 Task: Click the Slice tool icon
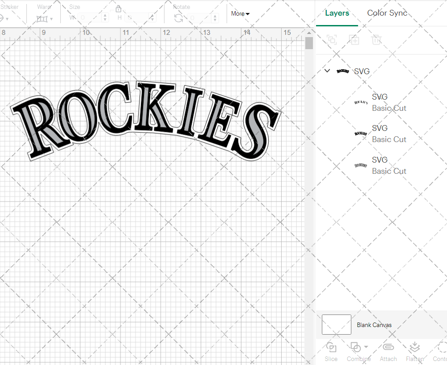tap(331, 347)
